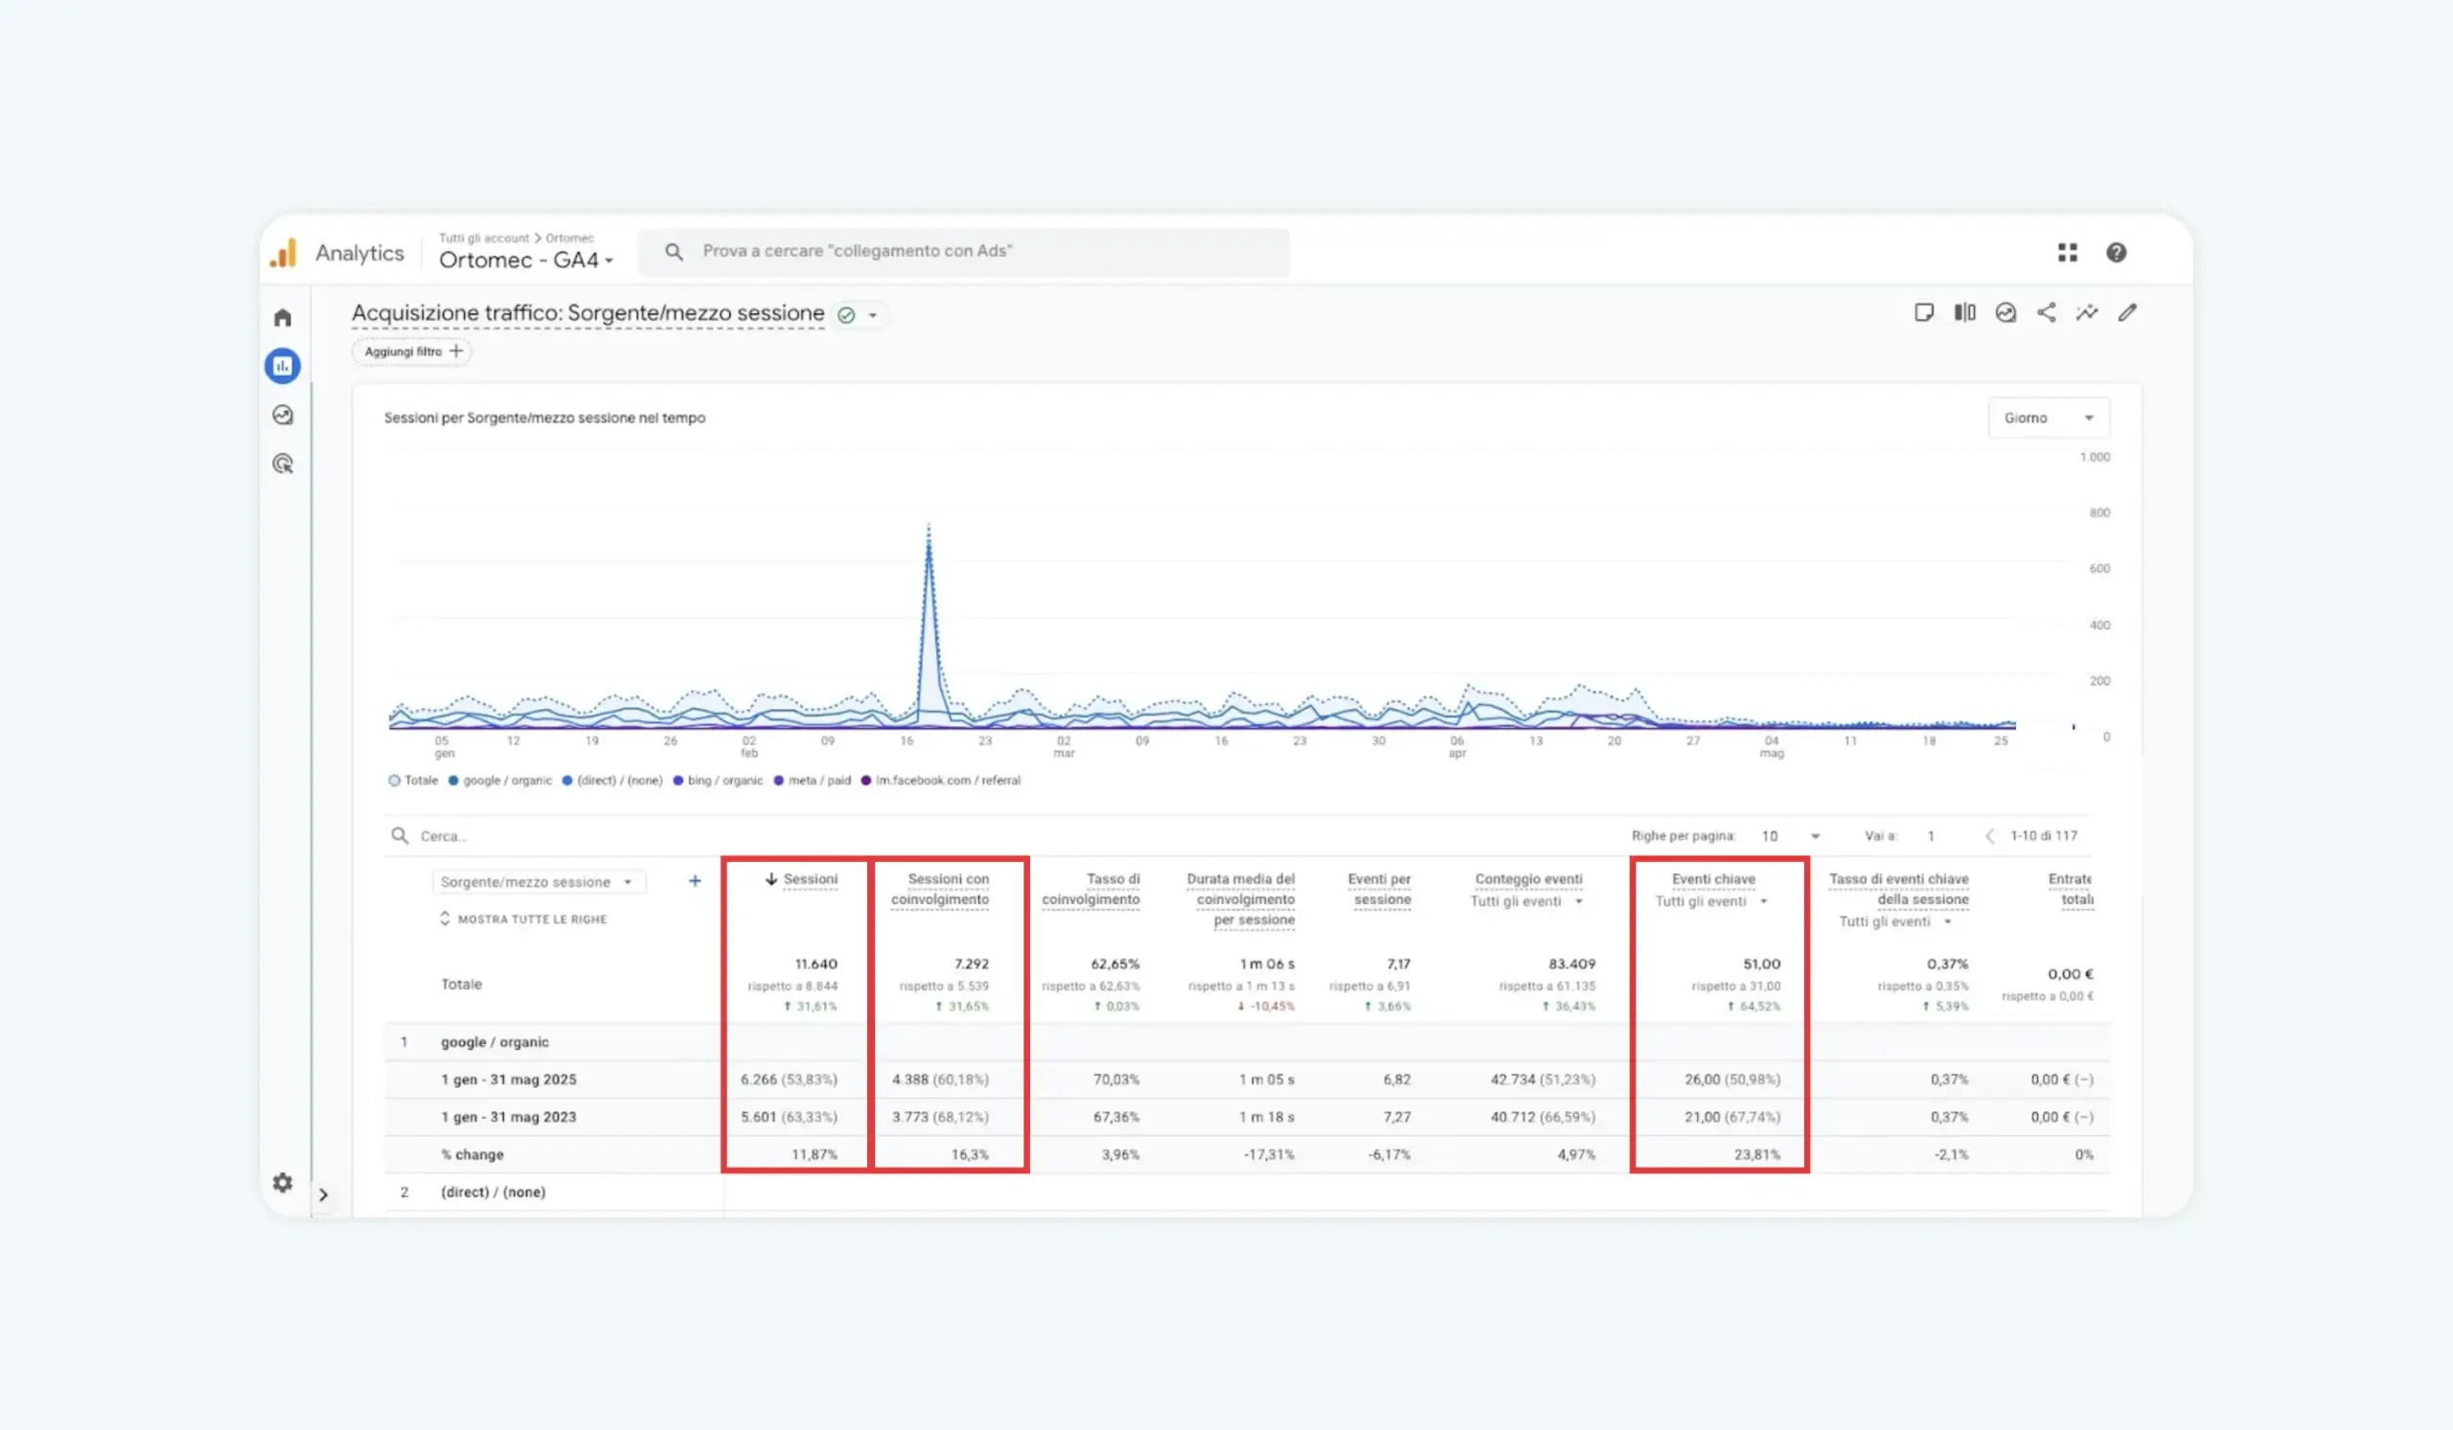The width and height of the screenshot is (2453, 1430).
Task: Open the Righe per pagina dropdown
Action: 1790,836
